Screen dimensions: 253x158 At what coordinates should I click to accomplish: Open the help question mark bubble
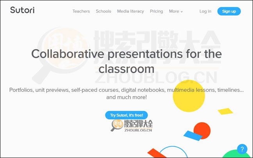click(242, 149)
